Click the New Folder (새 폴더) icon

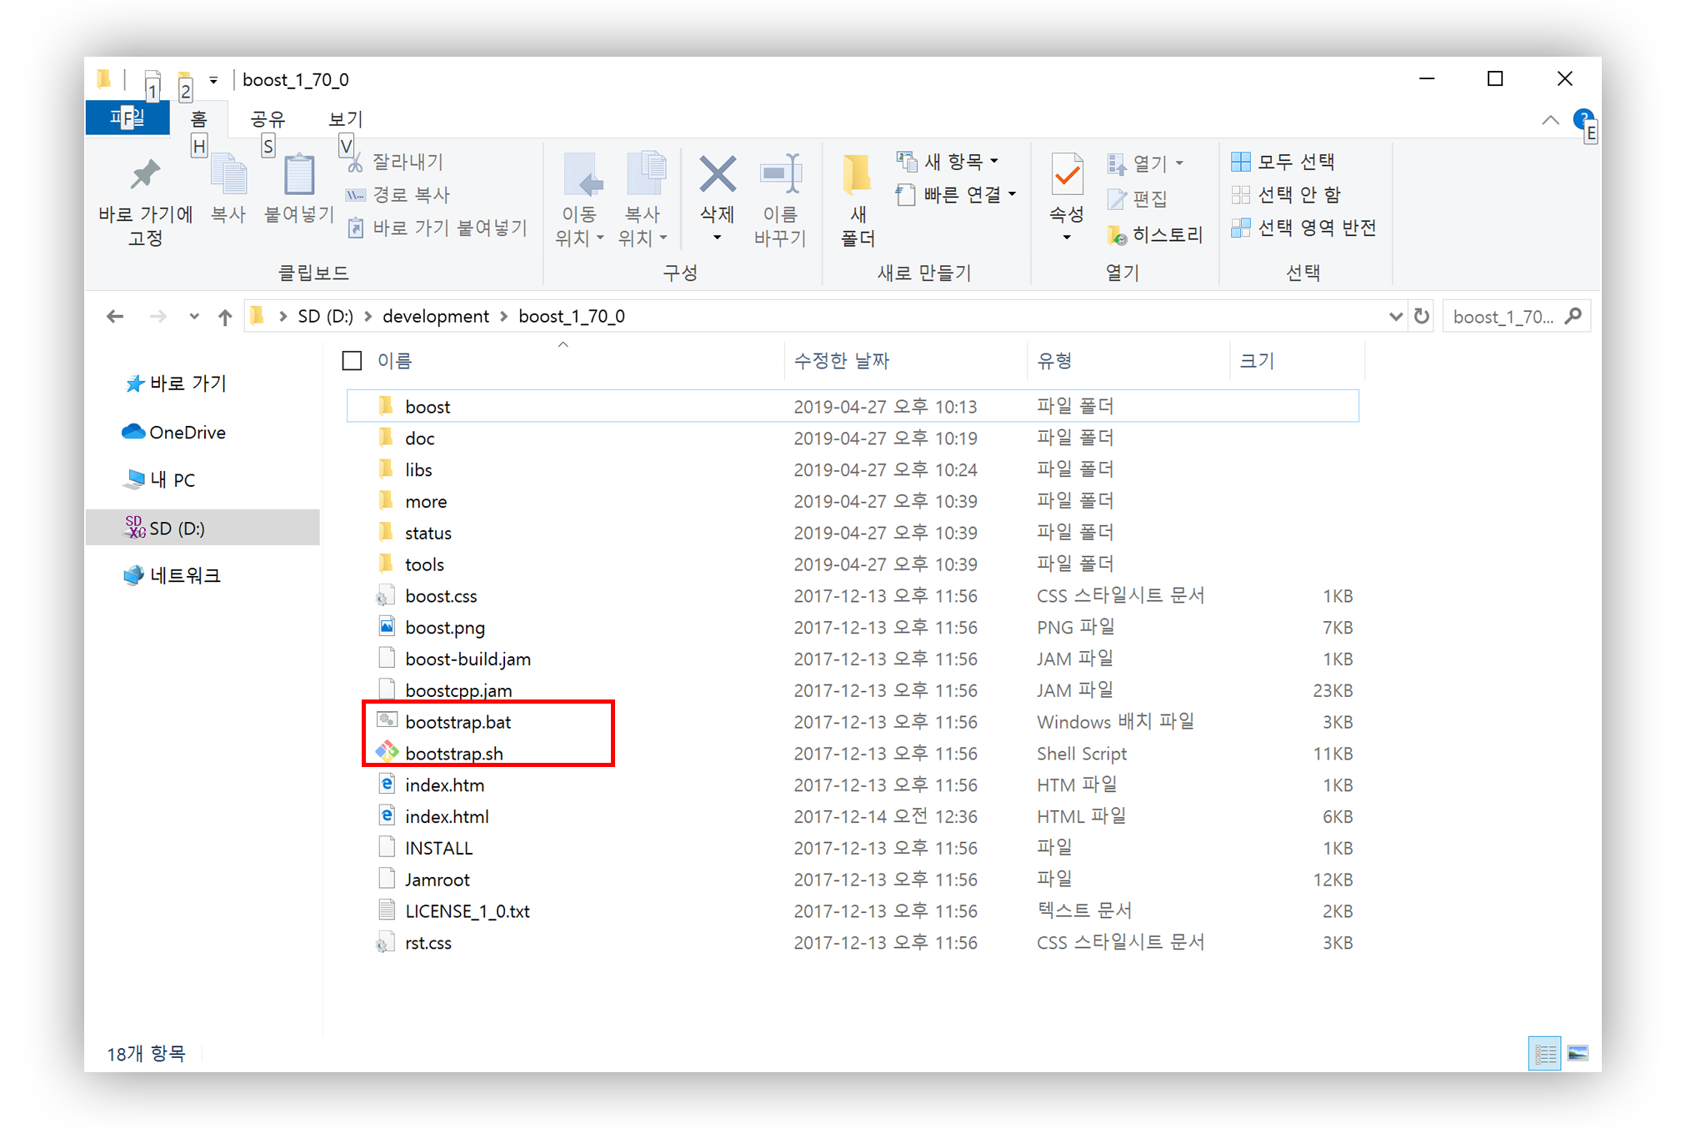(x=857, y=175)
